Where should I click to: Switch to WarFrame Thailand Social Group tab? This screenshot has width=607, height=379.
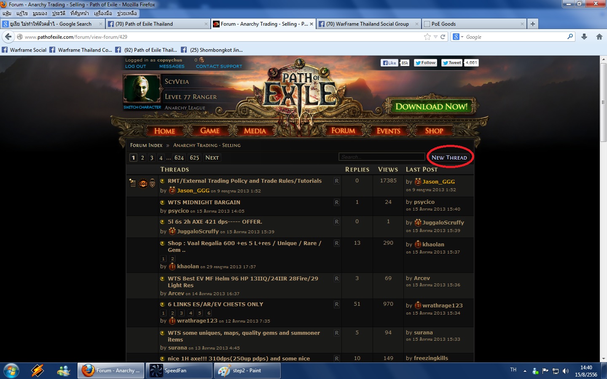(x=368, y=24)
